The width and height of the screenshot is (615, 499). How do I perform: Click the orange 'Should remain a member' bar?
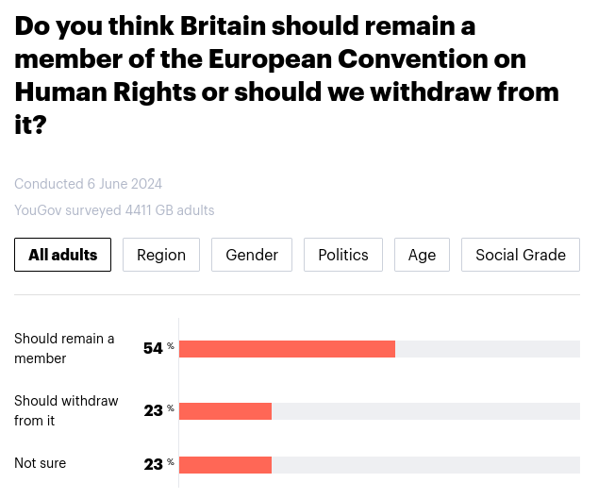pos(287,349)
